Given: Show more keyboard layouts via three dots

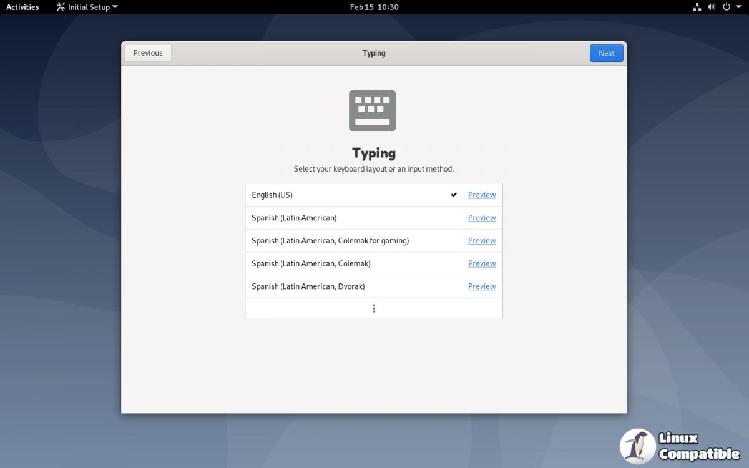Looking at the screenshot, I should [373, 308].
